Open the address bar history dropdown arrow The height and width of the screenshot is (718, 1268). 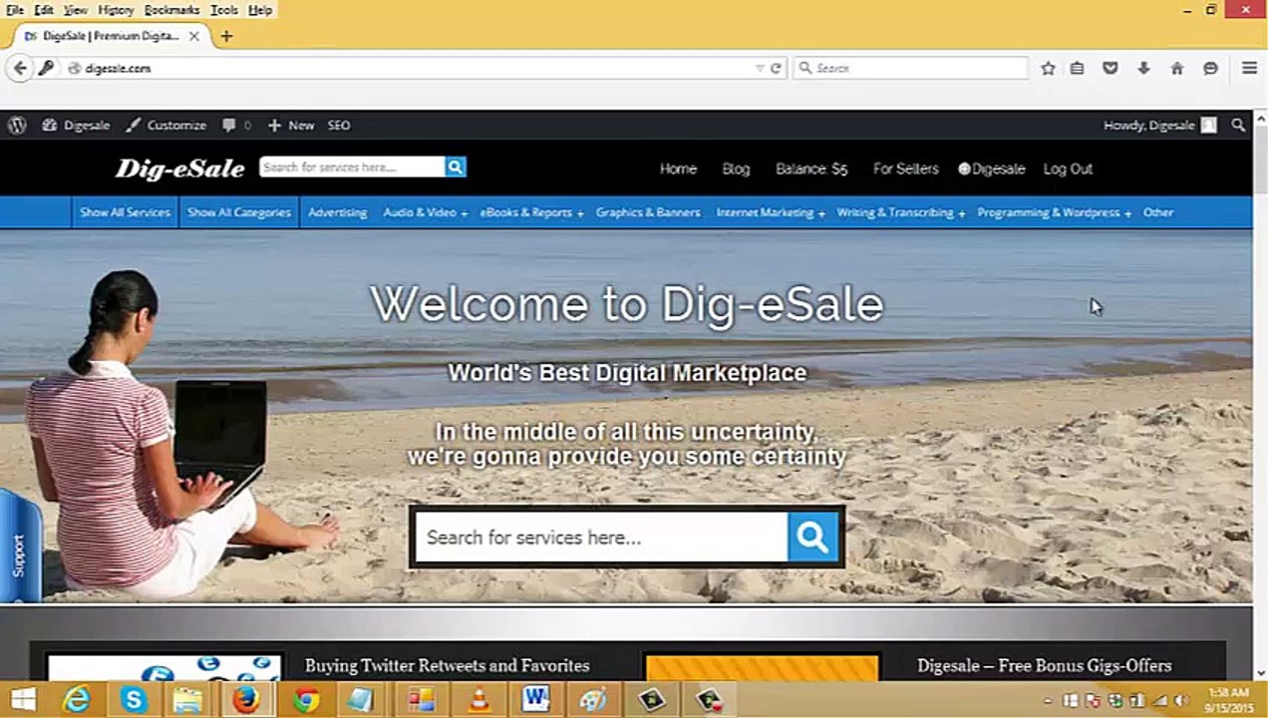(x=760, y=68)
